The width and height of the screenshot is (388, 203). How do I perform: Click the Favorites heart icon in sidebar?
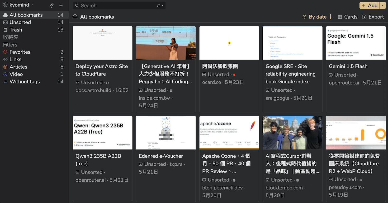click(x=5, y=52)
